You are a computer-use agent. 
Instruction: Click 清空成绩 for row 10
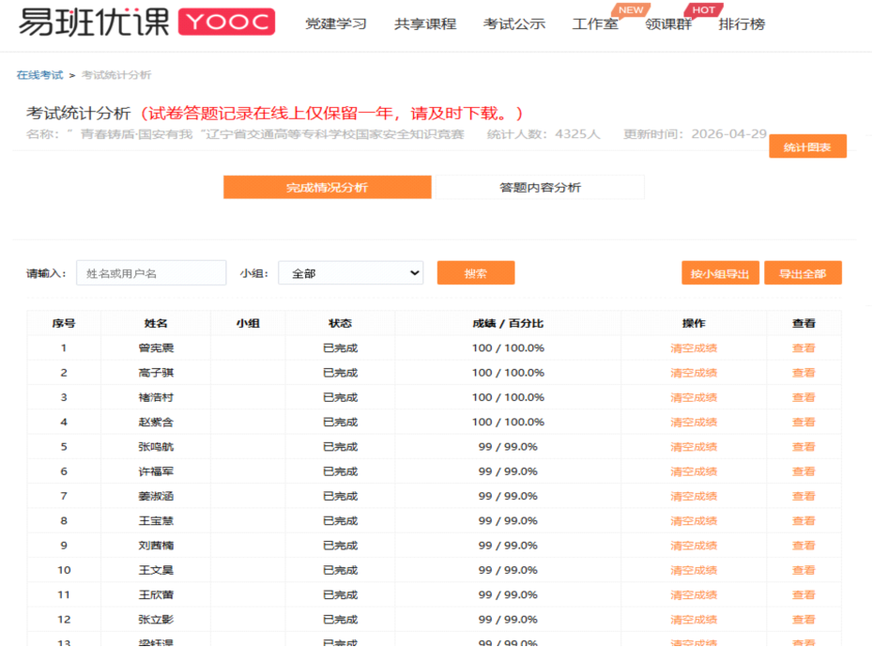click(x=694, y=570)
